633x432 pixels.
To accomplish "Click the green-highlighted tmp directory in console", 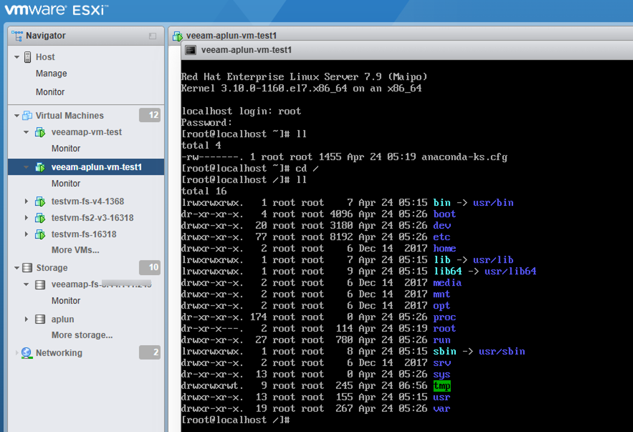I will click(442, 386).
